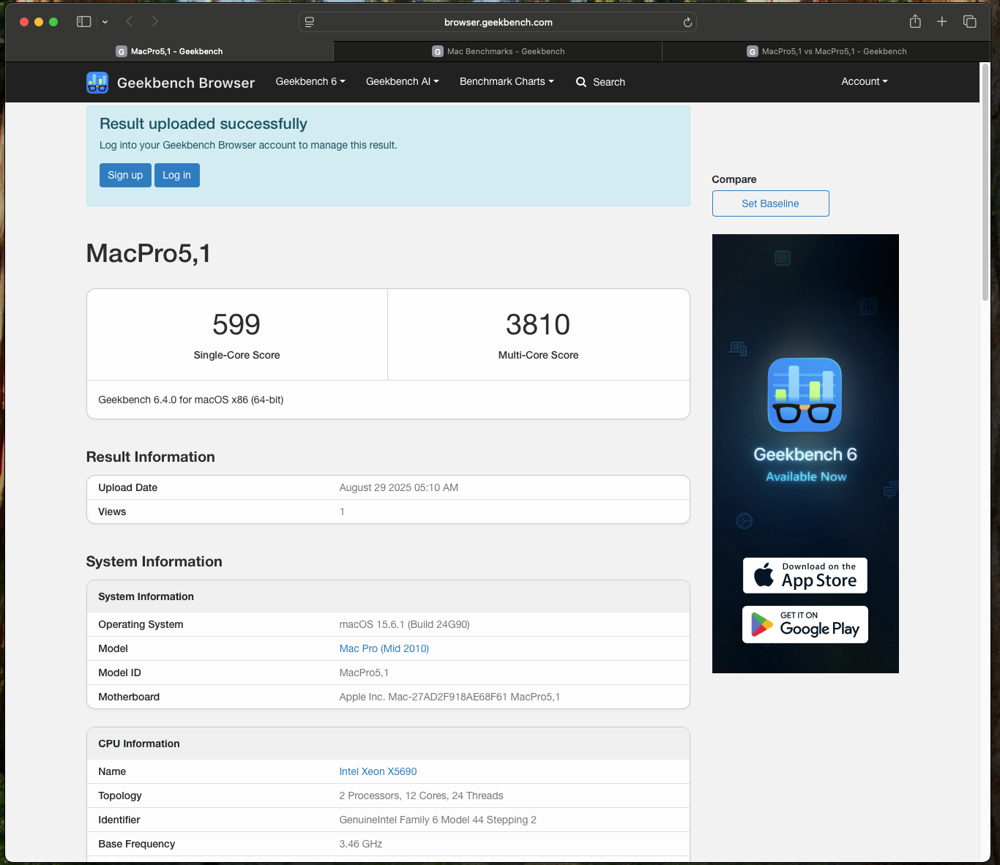Click the Share icon in Safari toolbar

point(915,22)
